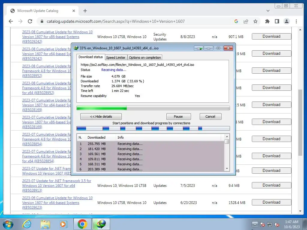This screenshot has width=307, height=230.
Task: Download the 907.1 MB update
Action: pos(271,36)
